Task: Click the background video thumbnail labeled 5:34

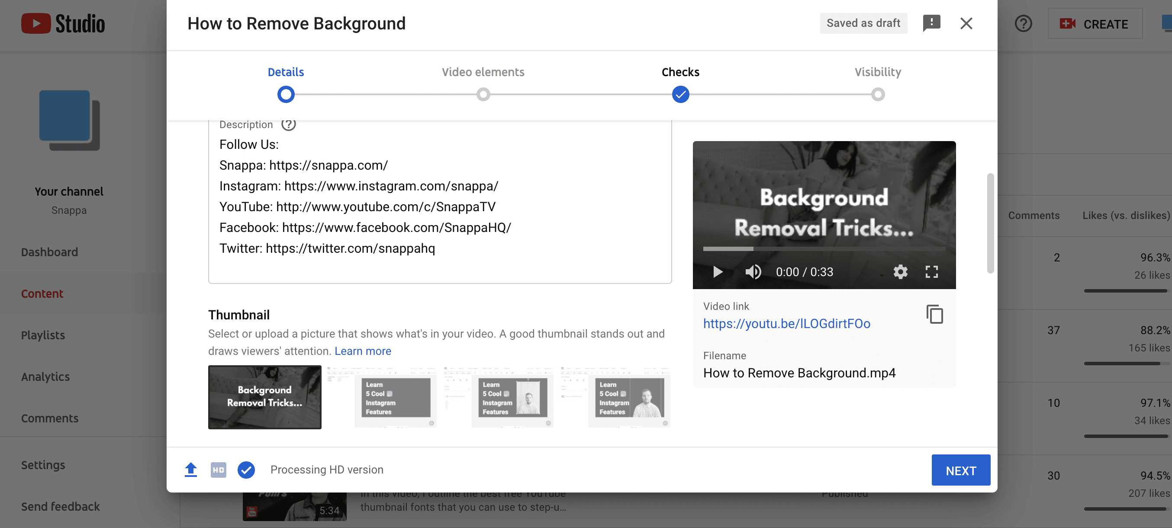Action: [294, 506]
